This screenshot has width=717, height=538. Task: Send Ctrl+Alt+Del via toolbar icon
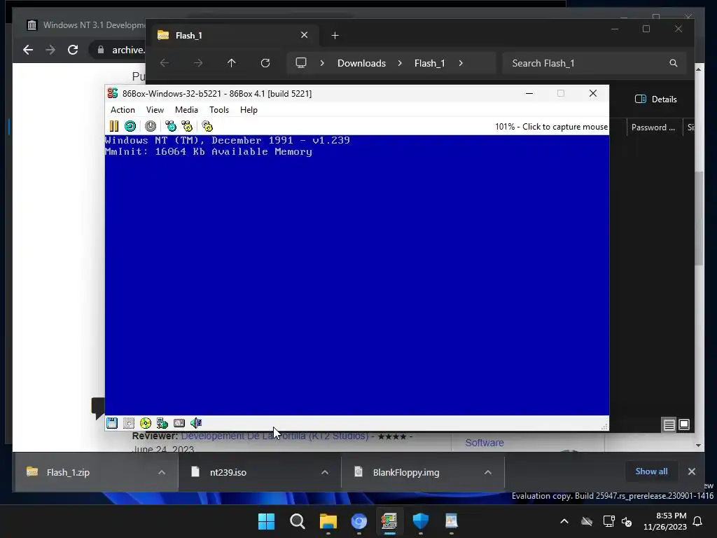coord(171,126)
